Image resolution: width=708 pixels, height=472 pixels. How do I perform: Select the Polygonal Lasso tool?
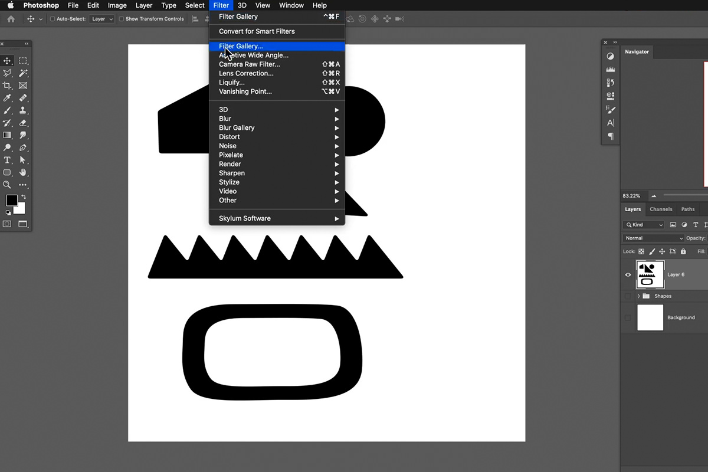(7, 73)
